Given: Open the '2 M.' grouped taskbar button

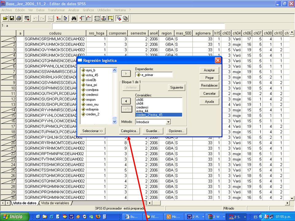Looking at the screenshot, I should (x=195, y=217).
